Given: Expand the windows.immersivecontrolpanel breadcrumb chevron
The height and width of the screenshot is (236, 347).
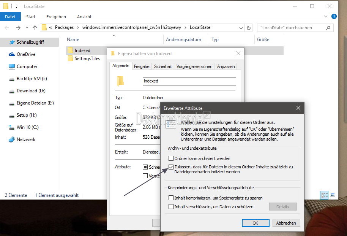Looking at the screenshot, I should 185,27.
